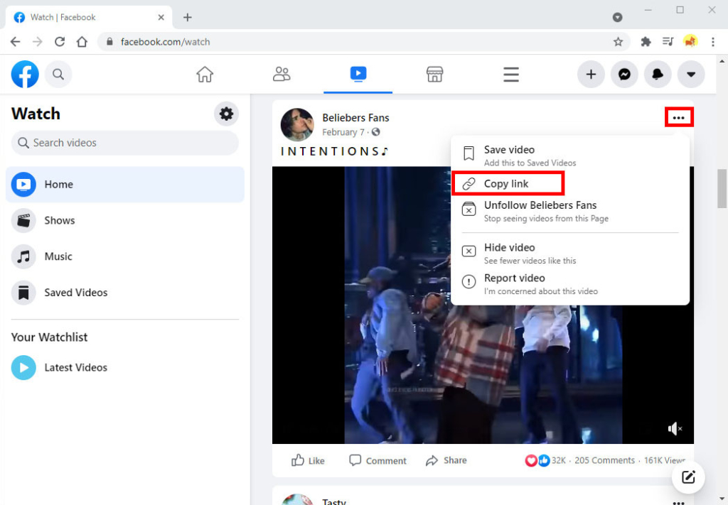
Task: Open the Marketplace icon in the top navigation
Action: tap(434, 74)
